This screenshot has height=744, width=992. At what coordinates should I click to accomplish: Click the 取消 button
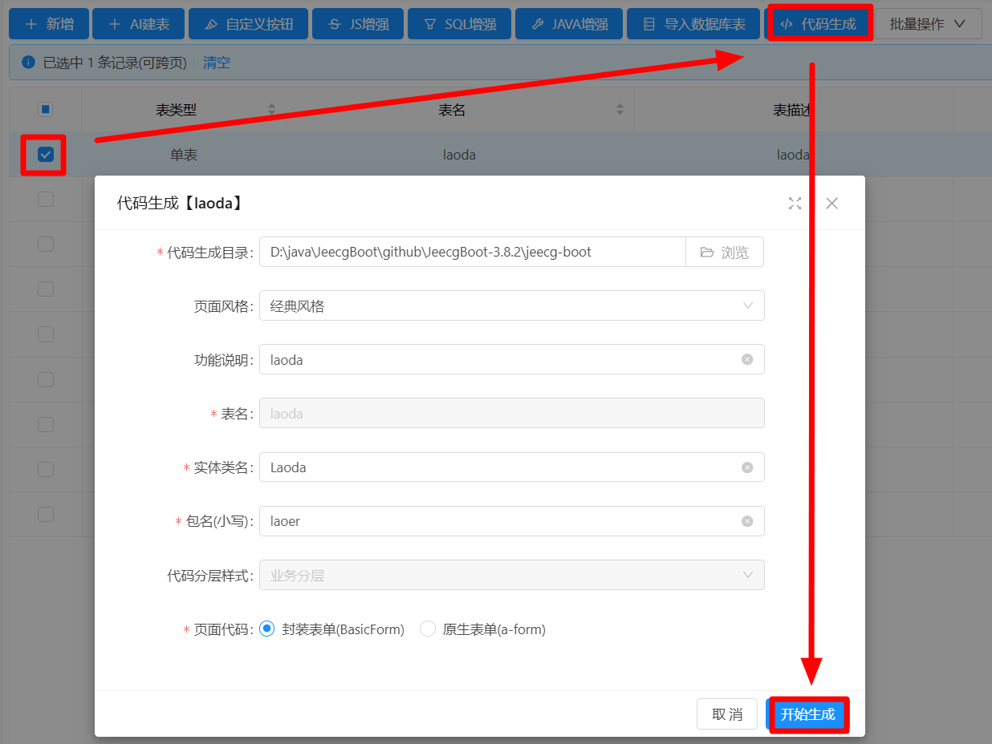tap(727, 714)
